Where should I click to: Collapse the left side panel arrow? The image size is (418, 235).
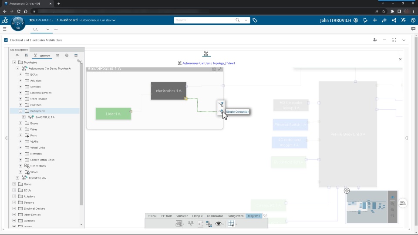(6, 138)
